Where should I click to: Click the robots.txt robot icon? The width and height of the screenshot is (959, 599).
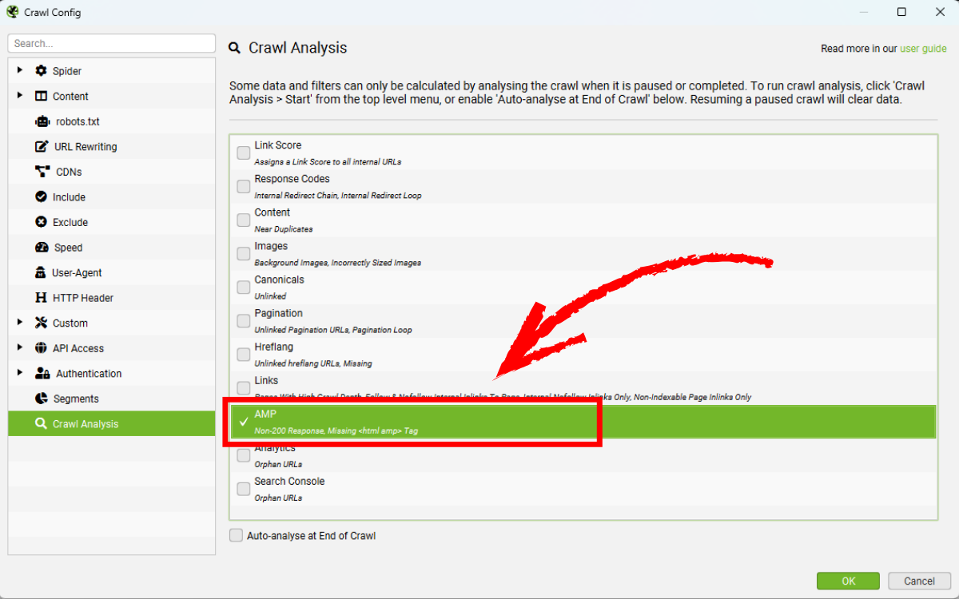coord(42,121)
